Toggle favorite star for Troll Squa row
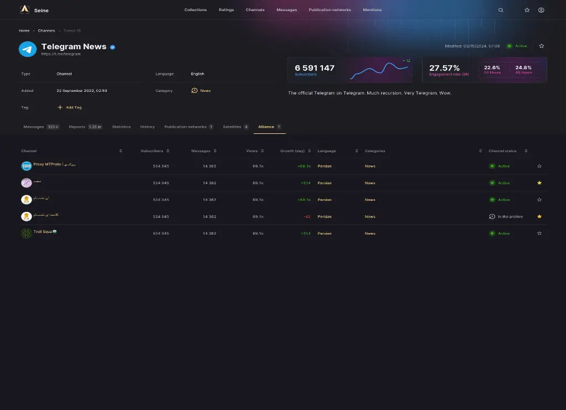 (x=539, y=233)
